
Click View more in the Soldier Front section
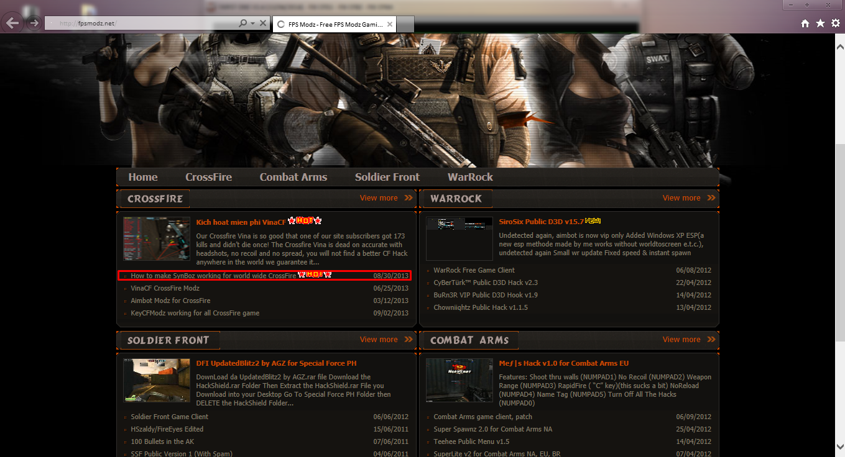pyautogui.click(x=386, y=340)
